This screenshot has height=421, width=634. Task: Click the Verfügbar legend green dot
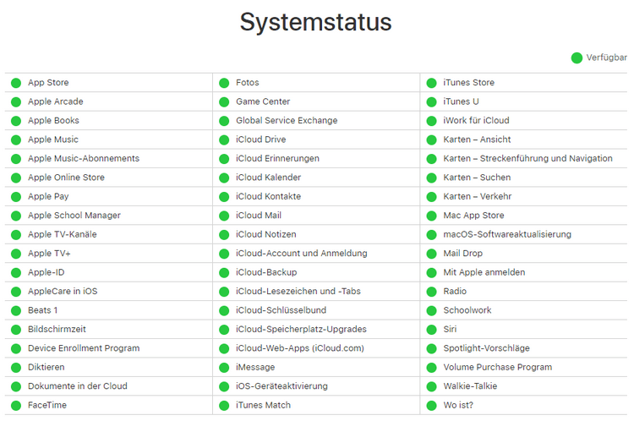[577, 58]
